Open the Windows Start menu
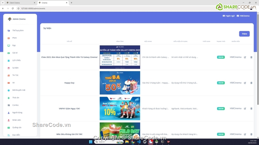Viewport: 259px width, 145px height. click(91, 142)
